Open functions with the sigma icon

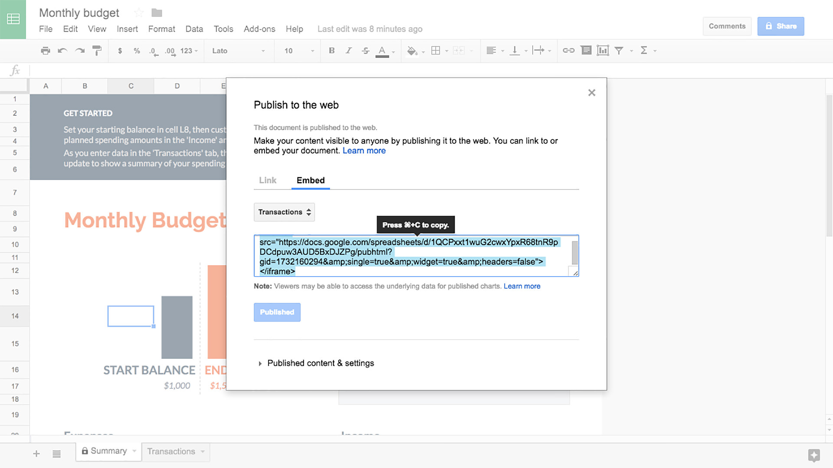(x=645, y=51)
